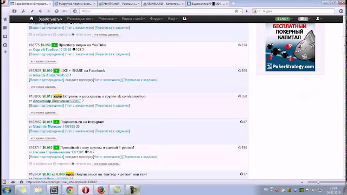Go back with the browser back arrow
Screen dimensions: 347x195
coord(40,11)
